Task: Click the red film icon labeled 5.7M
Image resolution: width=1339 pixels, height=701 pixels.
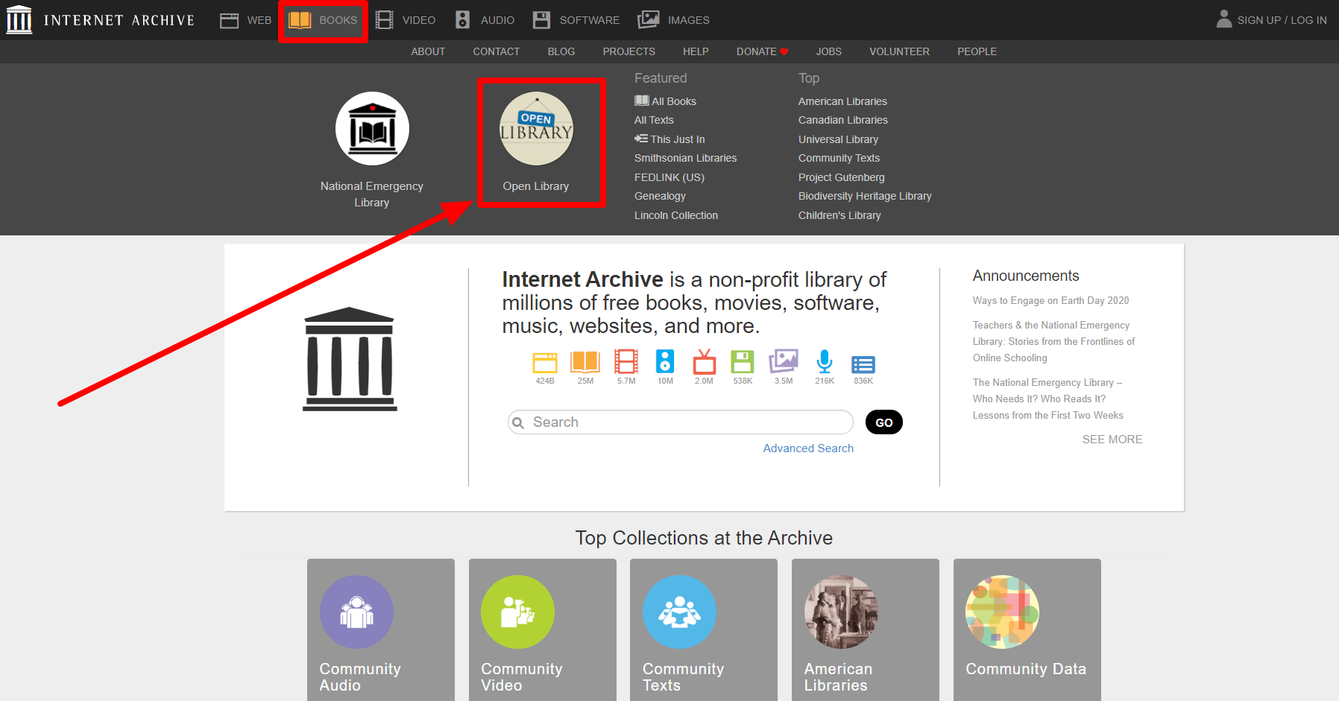Action: [626, 361]
